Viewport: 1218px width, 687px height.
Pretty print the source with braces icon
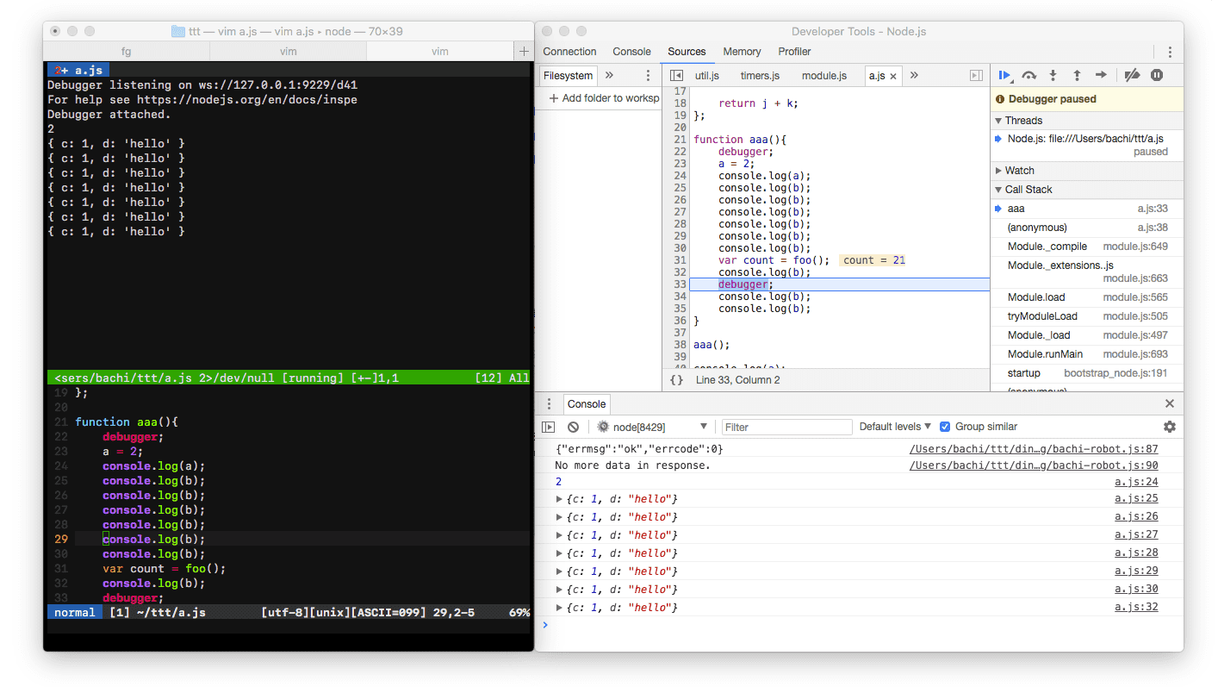click(676, 380)
